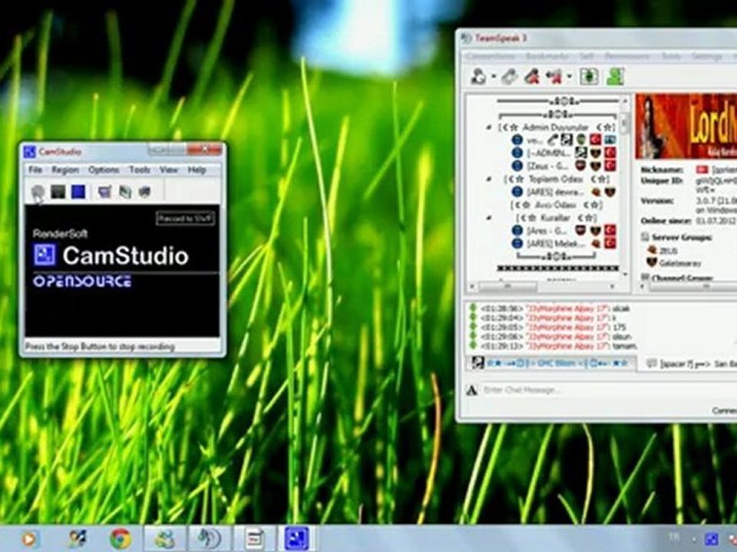
Task: Open the Bookmarks menu in TeamSpeak
Action: pos(546,56)
